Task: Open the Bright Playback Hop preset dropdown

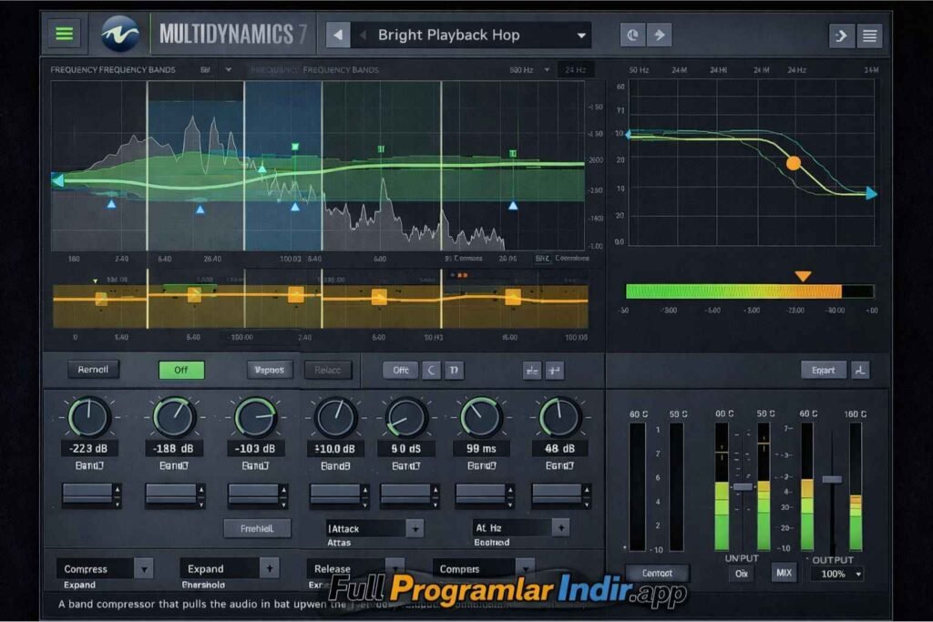Action: pyautogui.click(x=581, y=36)
